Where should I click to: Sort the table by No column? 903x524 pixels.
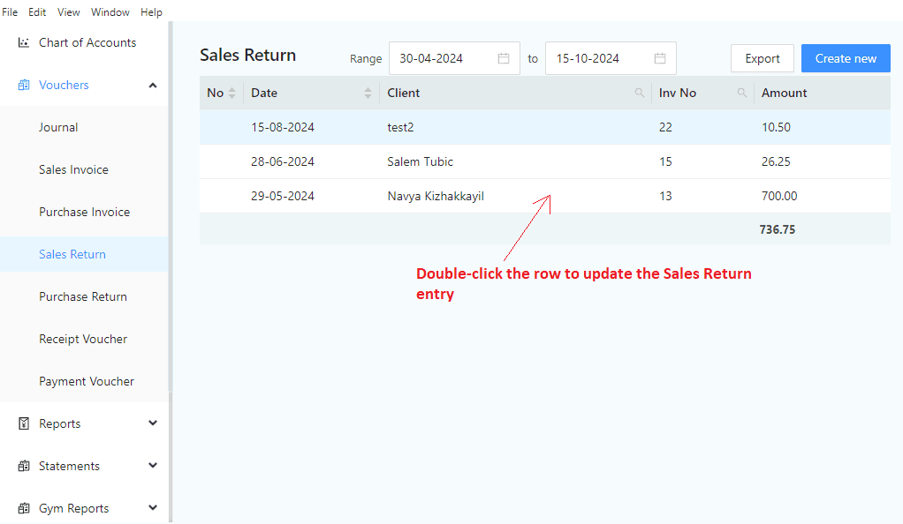coord(232,94)
